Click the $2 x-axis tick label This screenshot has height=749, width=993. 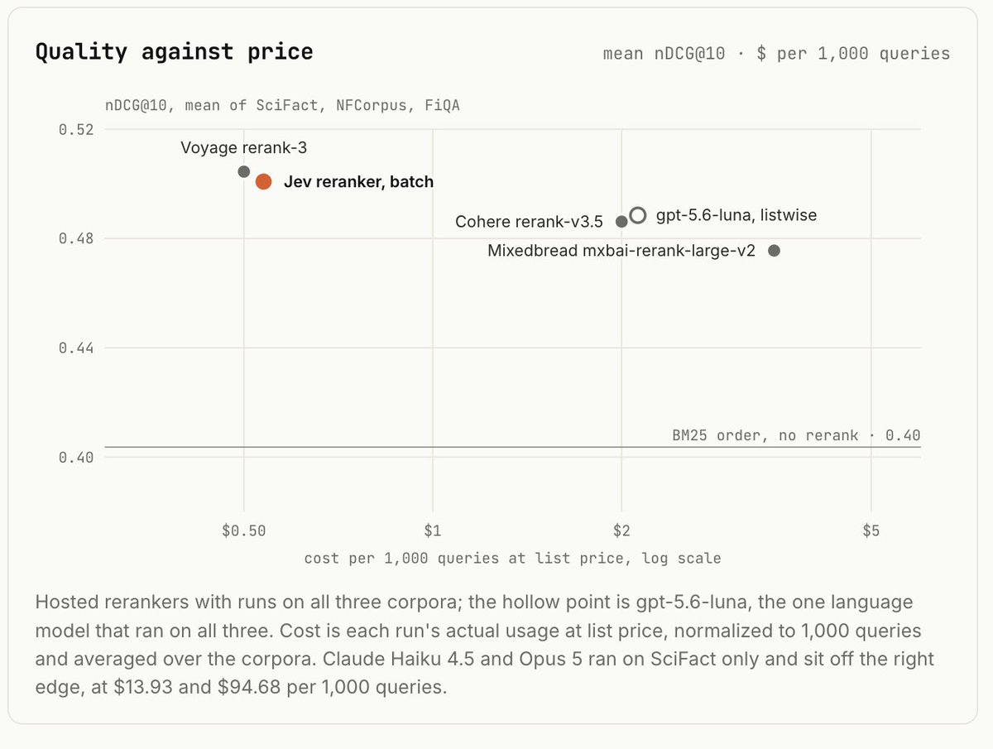[621, 531]
